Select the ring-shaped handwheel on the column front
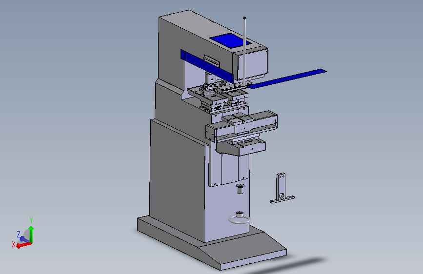Viewport: 423px width, 274px height. [x=240, y=219]
